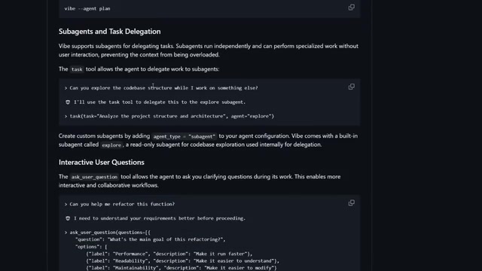
Task: Click the line 'Can you help me refactor this function?'
Action: 120,204
